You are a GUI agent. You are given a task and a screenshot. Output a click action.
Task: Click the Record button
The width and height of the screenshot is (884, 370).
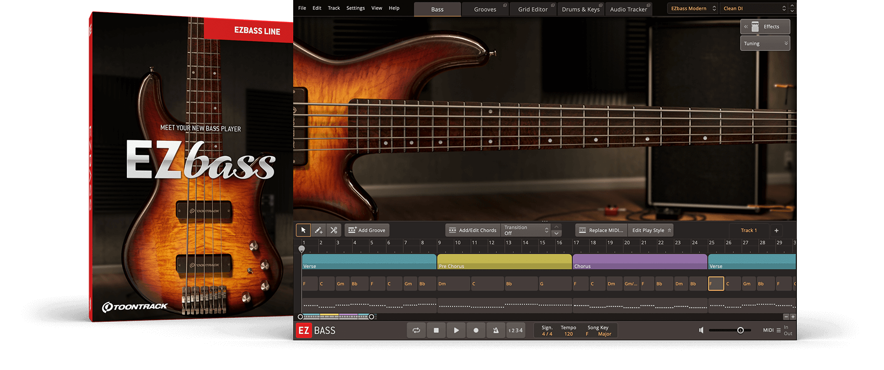[476, 330]
